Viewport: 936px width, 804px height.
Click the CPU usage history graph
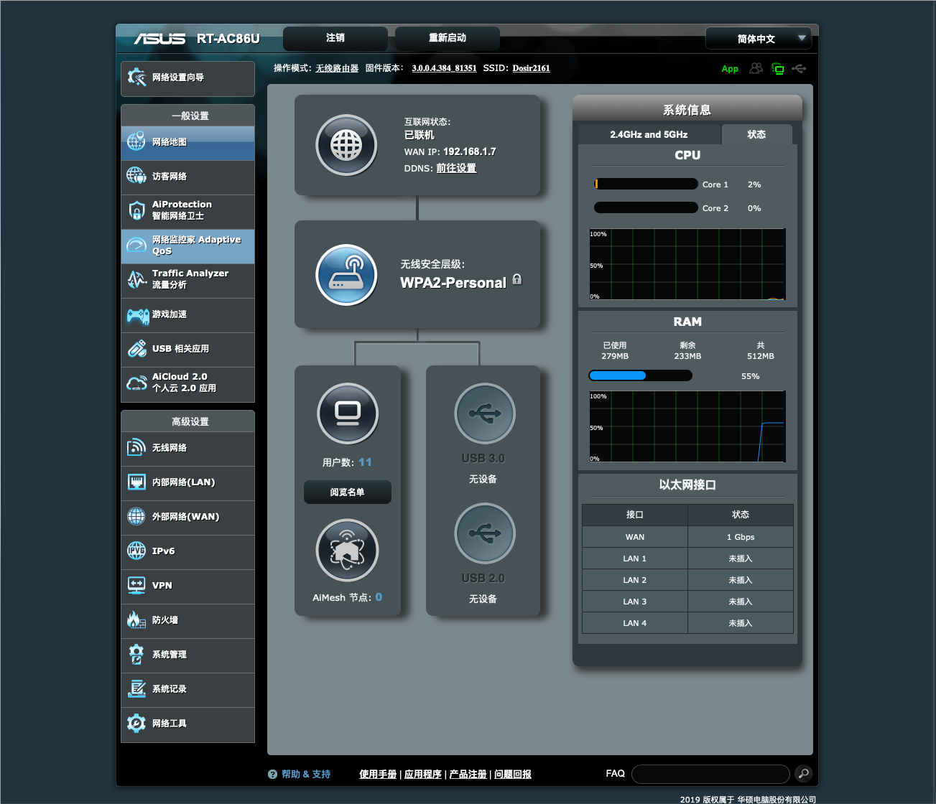pos(687,264)
